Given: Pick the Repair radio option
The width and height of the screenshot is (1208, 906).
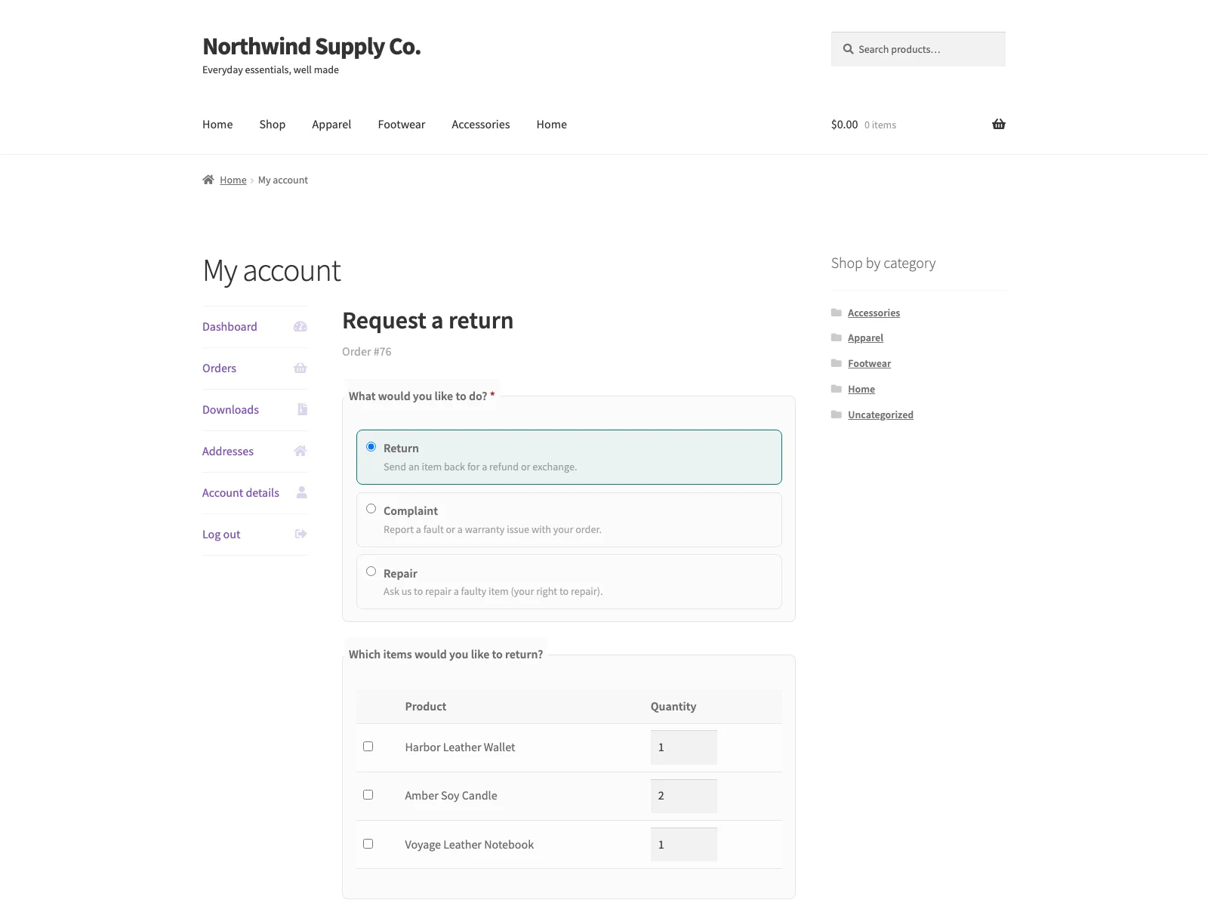Looking at the screenshot, I should (371, 572).
